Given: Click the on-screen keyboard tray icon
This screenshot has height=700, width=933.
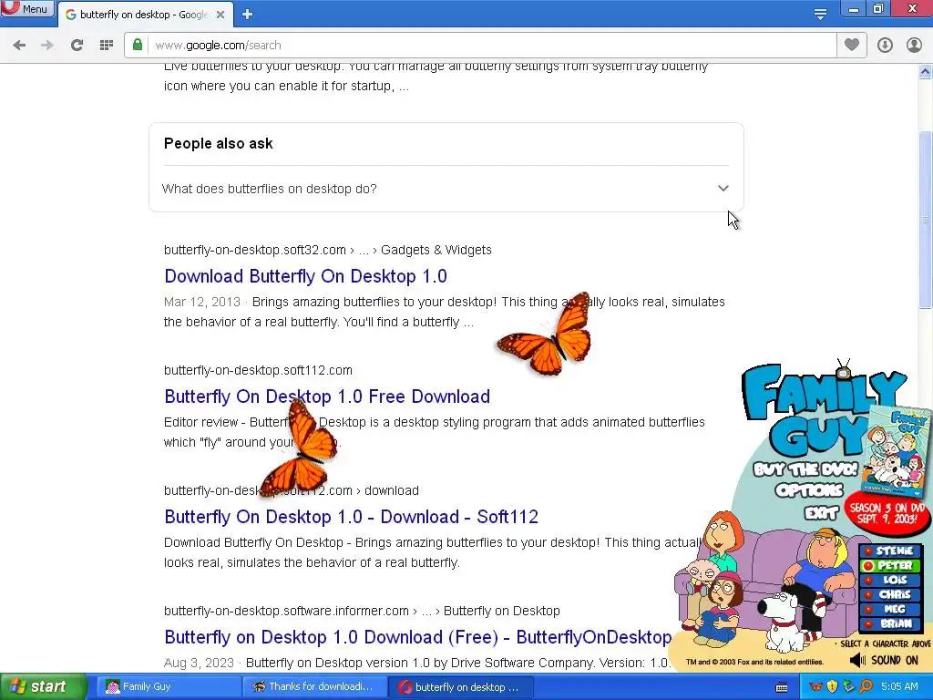Looking at the screenshot, I should [782, 687].
